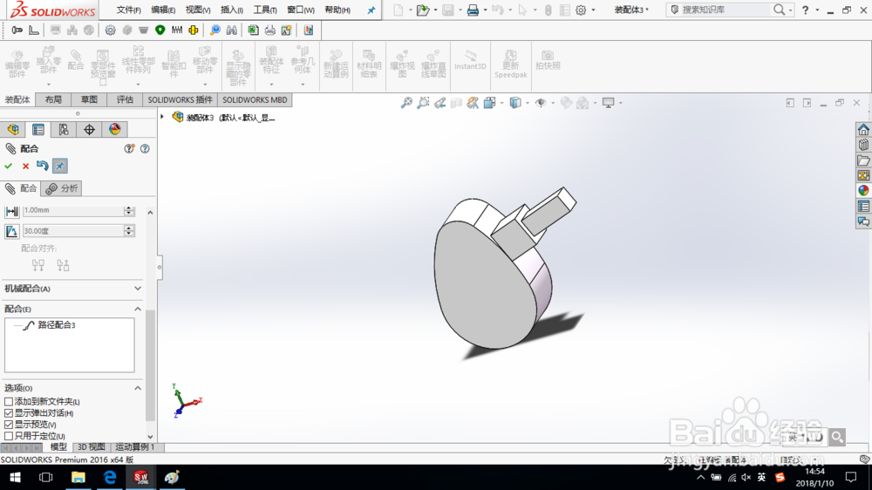The image size is (872, 490).
Task: Open the FeatureManager design tree tab
Action: [x=13, y=130]
